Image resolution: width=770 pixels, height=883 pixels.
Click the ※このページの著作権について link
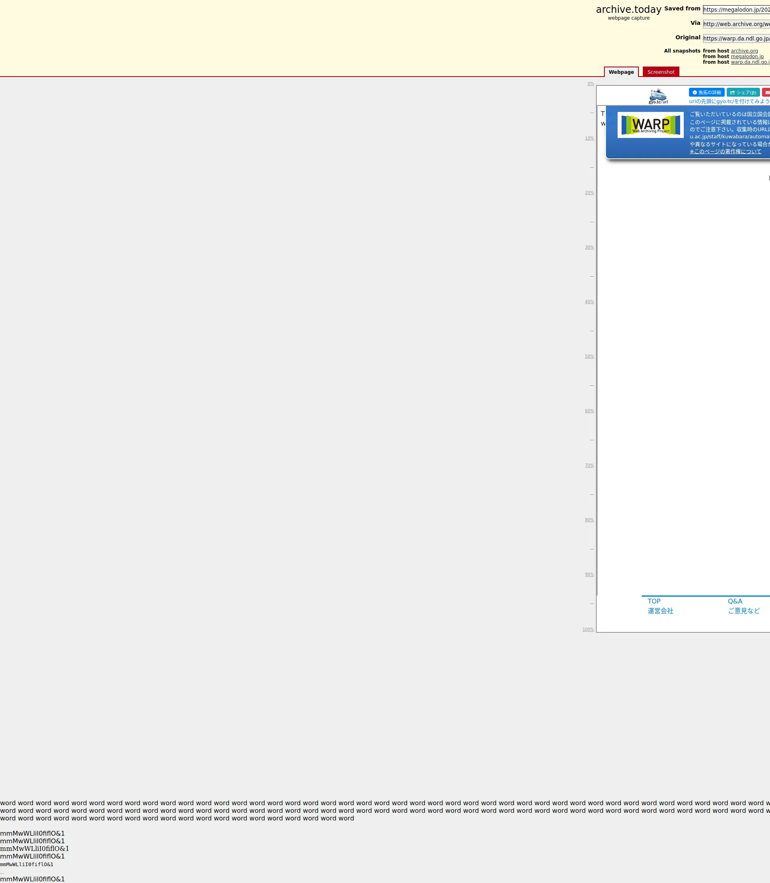pos(725,151)
